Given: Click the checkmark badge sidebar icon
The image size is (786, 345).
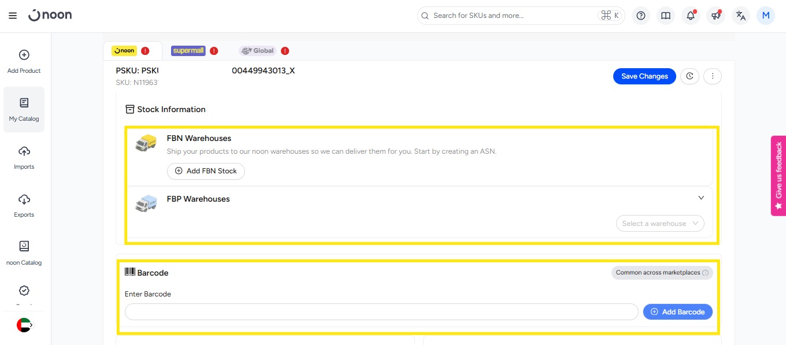Looking at the screenshot, I should point(24,291).
